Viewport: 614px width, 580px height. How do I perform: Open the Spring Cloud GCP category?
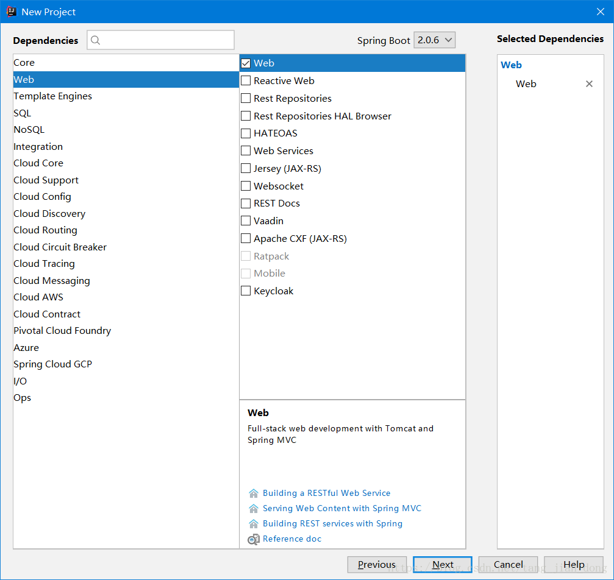click(126, 364)
